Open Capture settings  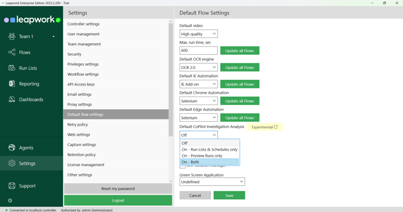pyautogui.click(x=116, y=145)
